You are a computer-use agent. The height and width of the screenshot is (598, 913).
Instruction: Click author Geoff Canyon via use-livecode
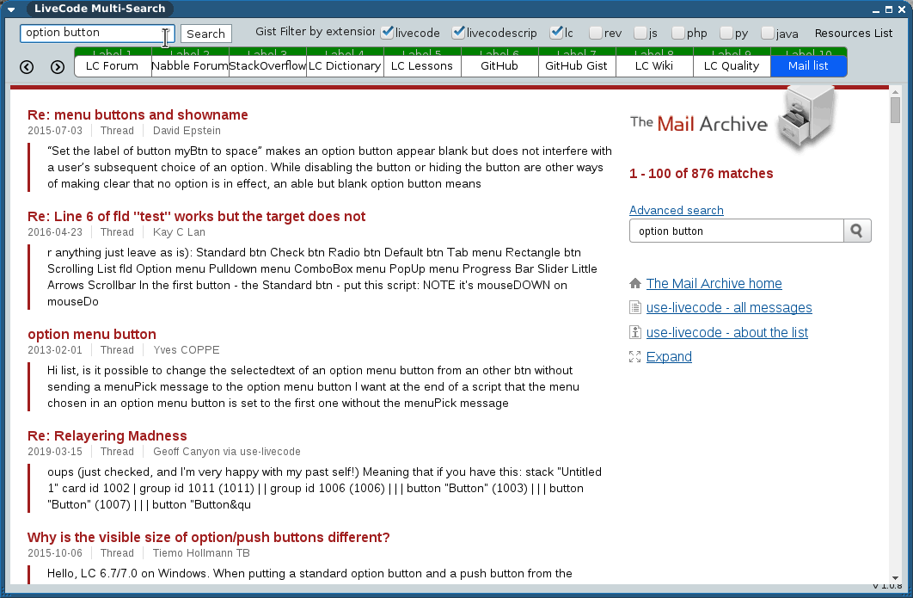227,452
